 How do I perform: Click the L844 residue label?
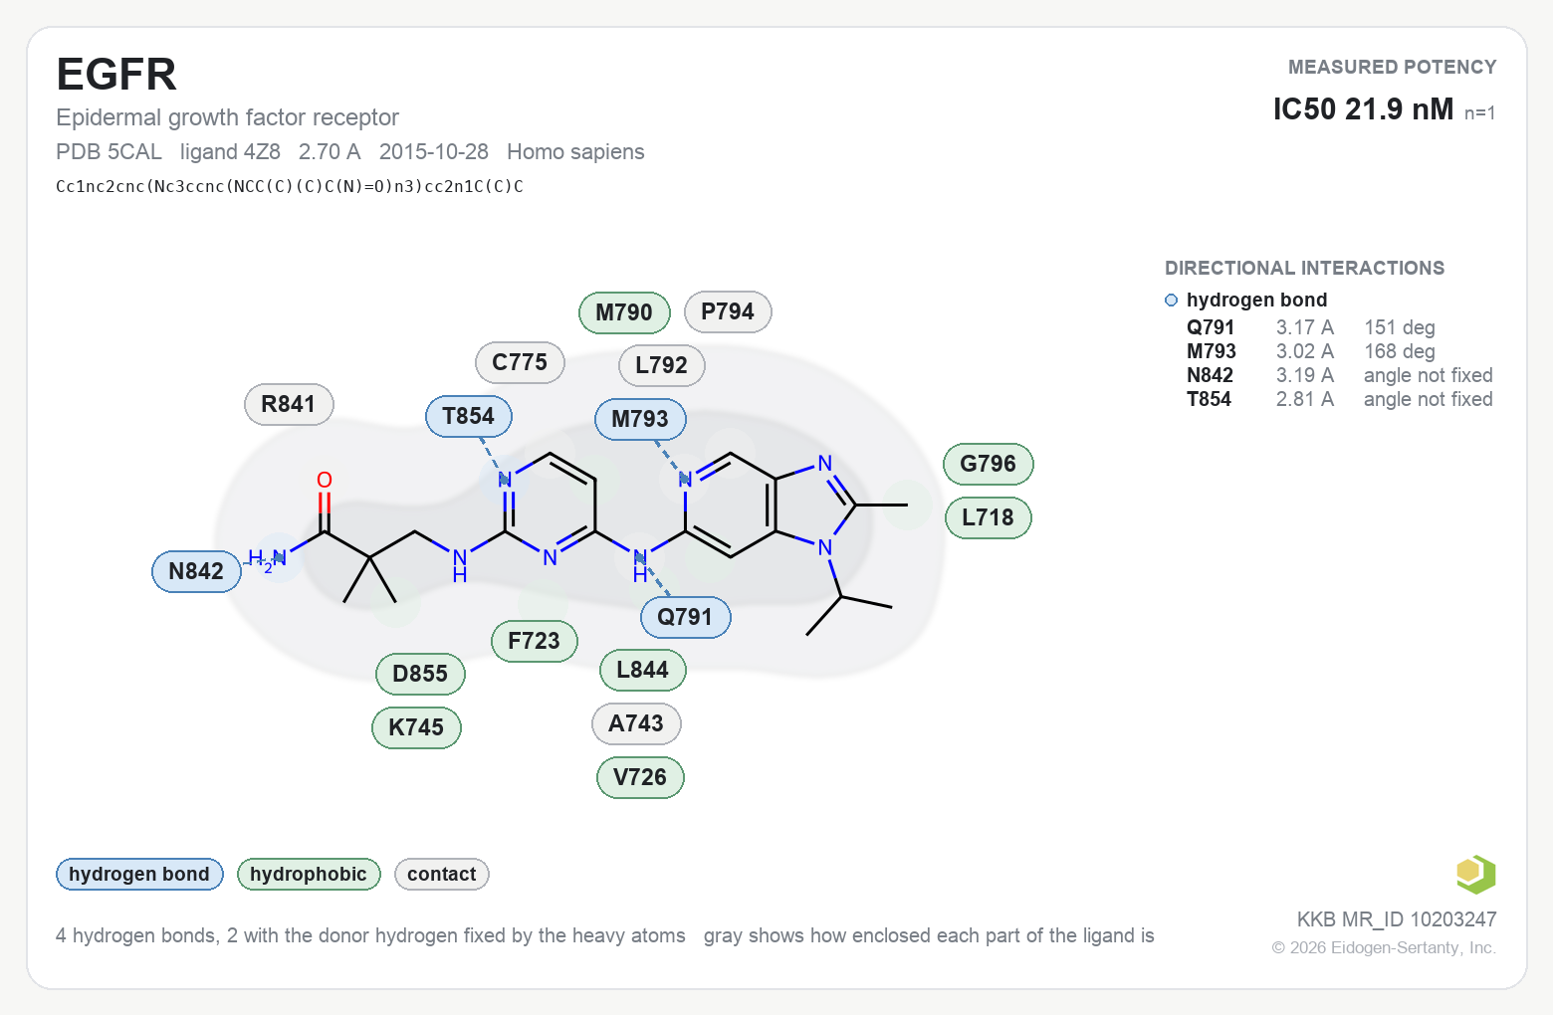[x=642, y=670]
